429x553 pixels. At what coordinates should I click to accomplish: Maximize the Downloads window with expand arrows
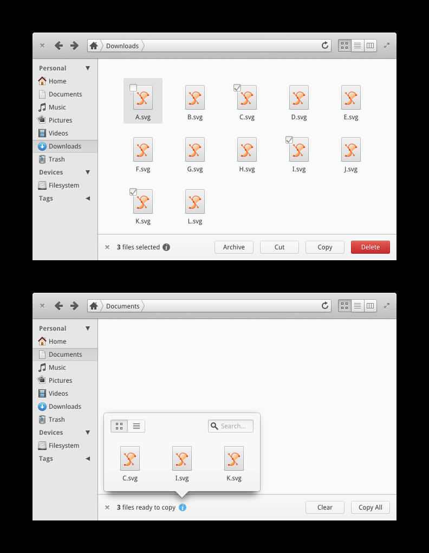pos(386,46)
